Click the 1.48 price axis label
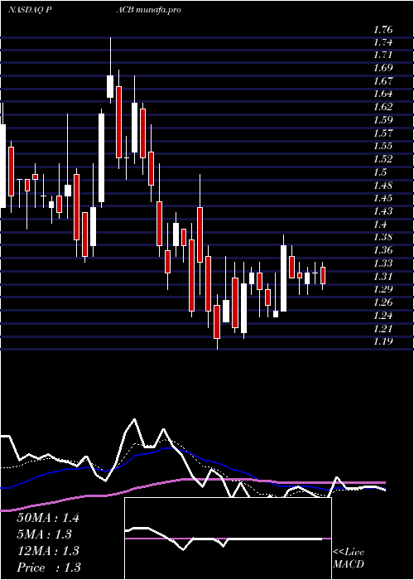 tap(383, 186)
